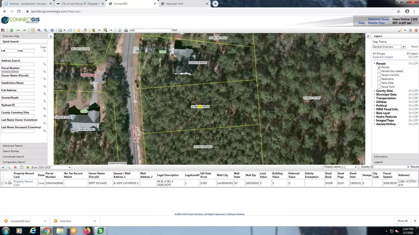This screenshot has width=419, height=235.
Task: Click the Lat/Lon search magnifier icon
Action: (44, 51)
